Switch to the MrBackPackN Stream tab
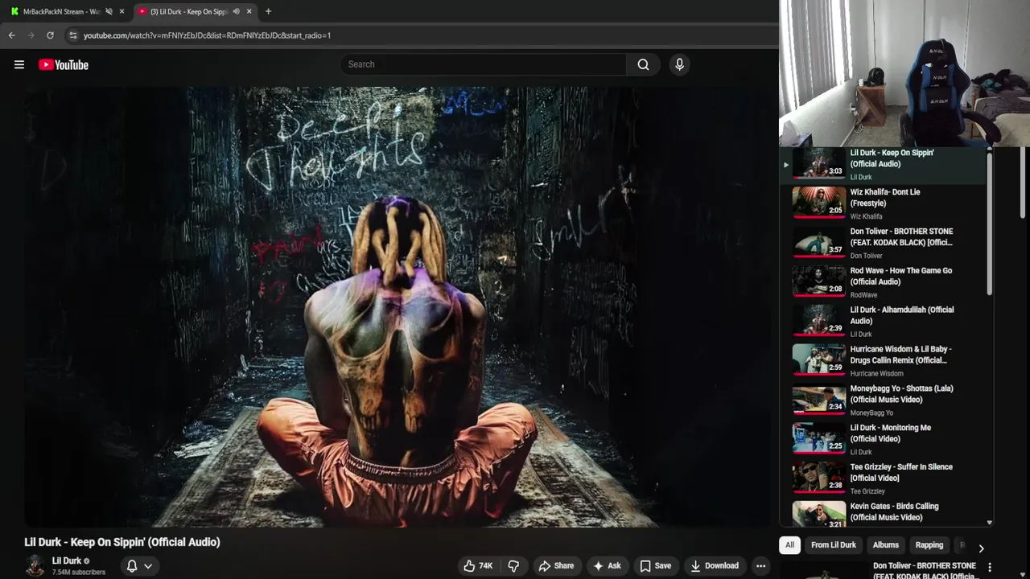 pos(61,11)
